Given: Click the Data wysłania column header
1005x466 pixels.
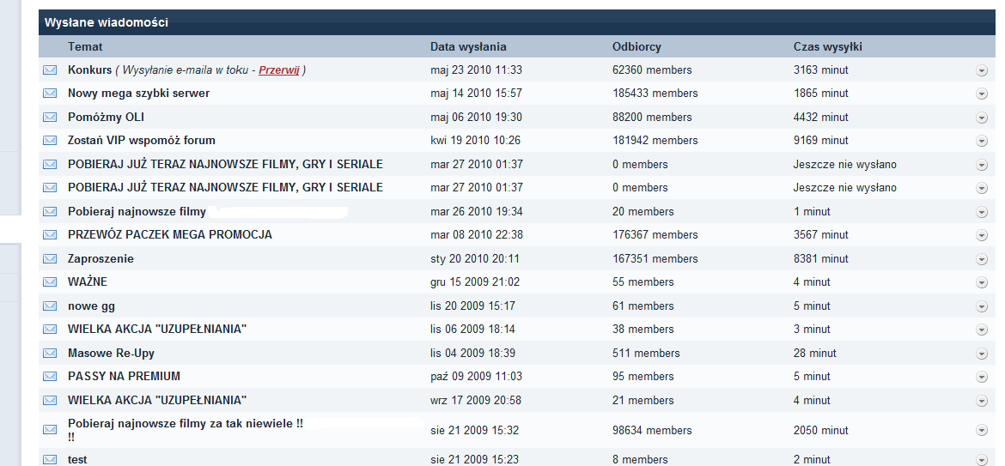Looking at the screenshot, I should [468, 46].
